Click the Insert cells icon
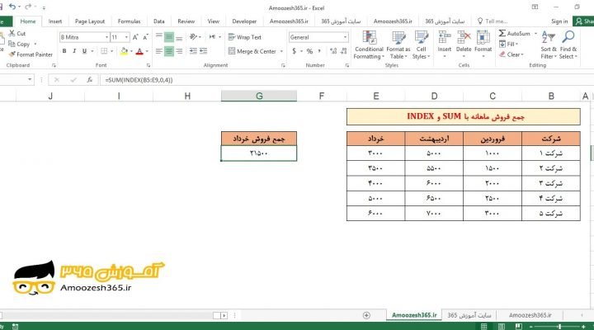594x330 pixels. [445, 38]
